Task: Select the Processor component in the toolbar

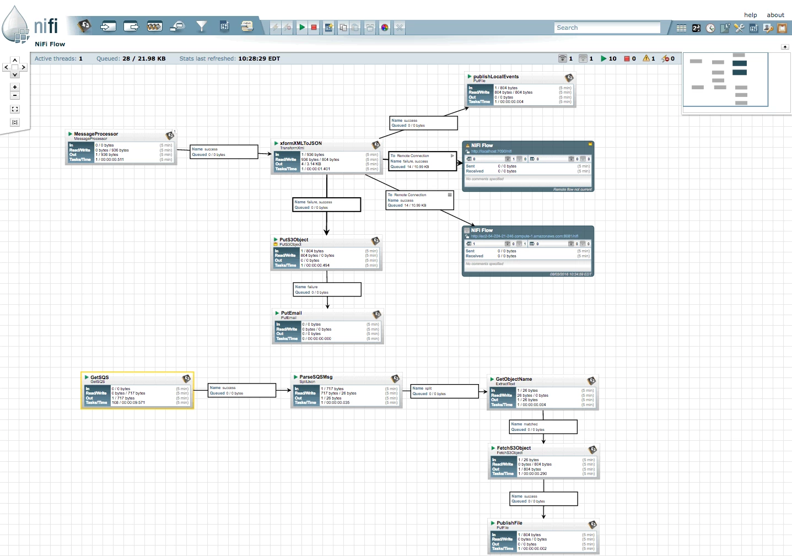Action: [84, 26]
